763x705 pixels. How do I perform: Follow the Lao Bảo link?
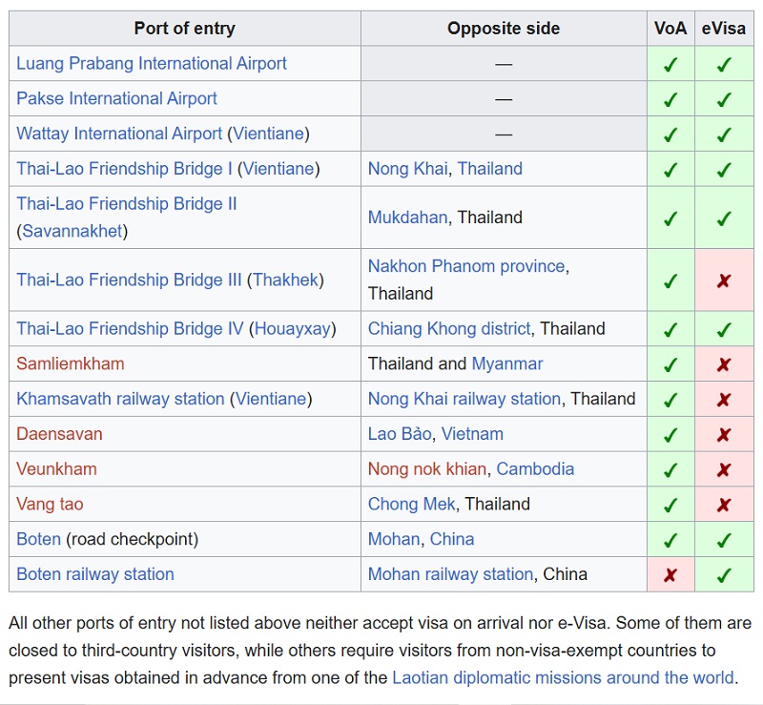pyautogui.click(x=400, y=434)
